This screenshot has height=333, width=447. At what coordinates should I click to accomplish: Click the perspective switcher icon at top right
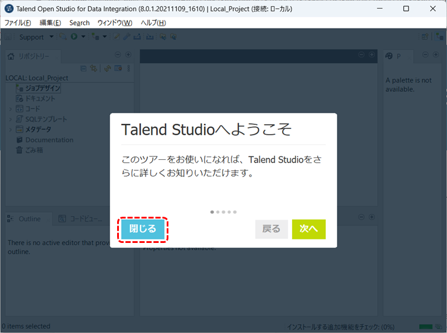coord(425,37)
